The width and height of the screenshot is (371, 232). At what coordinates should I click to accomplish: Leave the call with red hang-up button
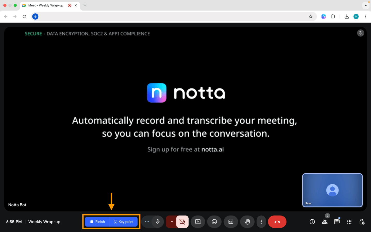(277, 222)
